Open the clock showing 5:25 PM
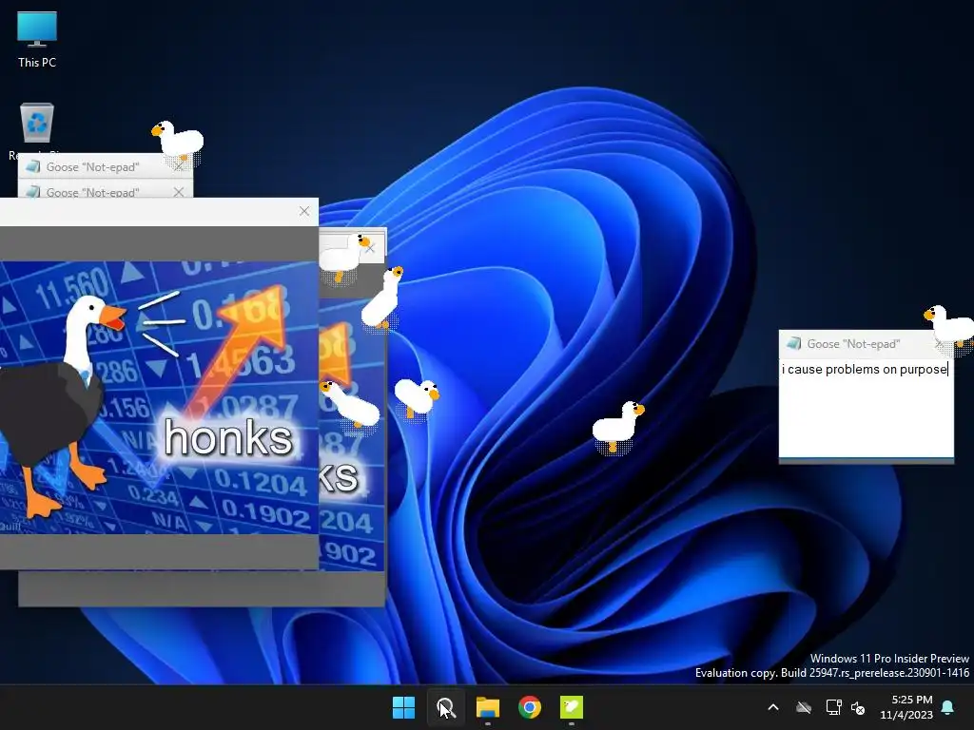 906,707
